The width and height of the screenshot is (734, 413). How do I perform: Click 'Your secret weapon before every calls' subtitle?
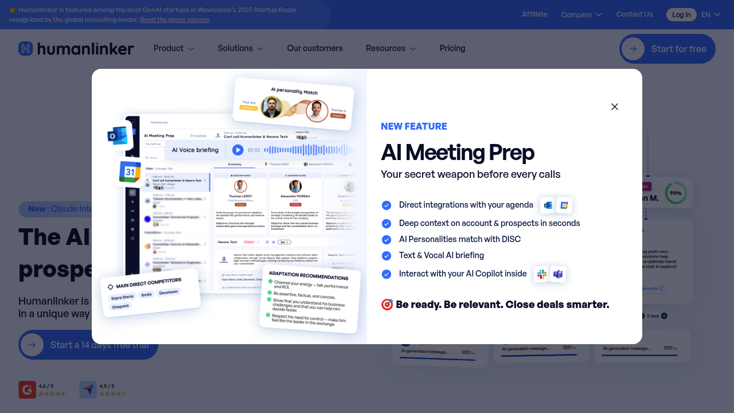pos(471,174)
